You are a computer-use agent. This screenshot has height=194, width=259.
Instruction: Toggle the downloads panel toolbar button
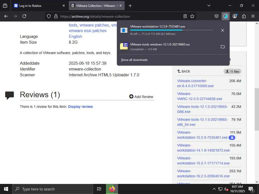[x=225, y=16]
